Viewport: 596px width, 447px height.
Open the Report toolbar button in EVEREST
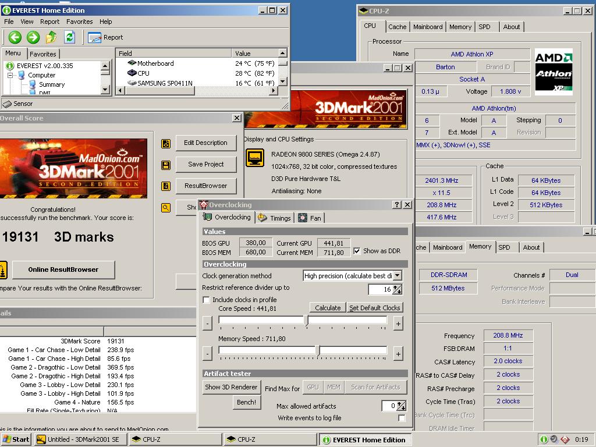click(x=105, y=37)
